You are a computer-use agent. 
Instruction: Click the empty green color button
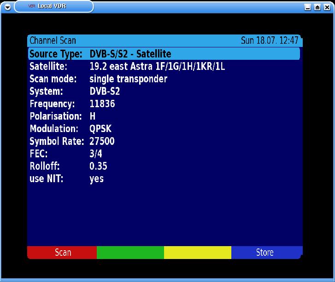click(130, 252)
